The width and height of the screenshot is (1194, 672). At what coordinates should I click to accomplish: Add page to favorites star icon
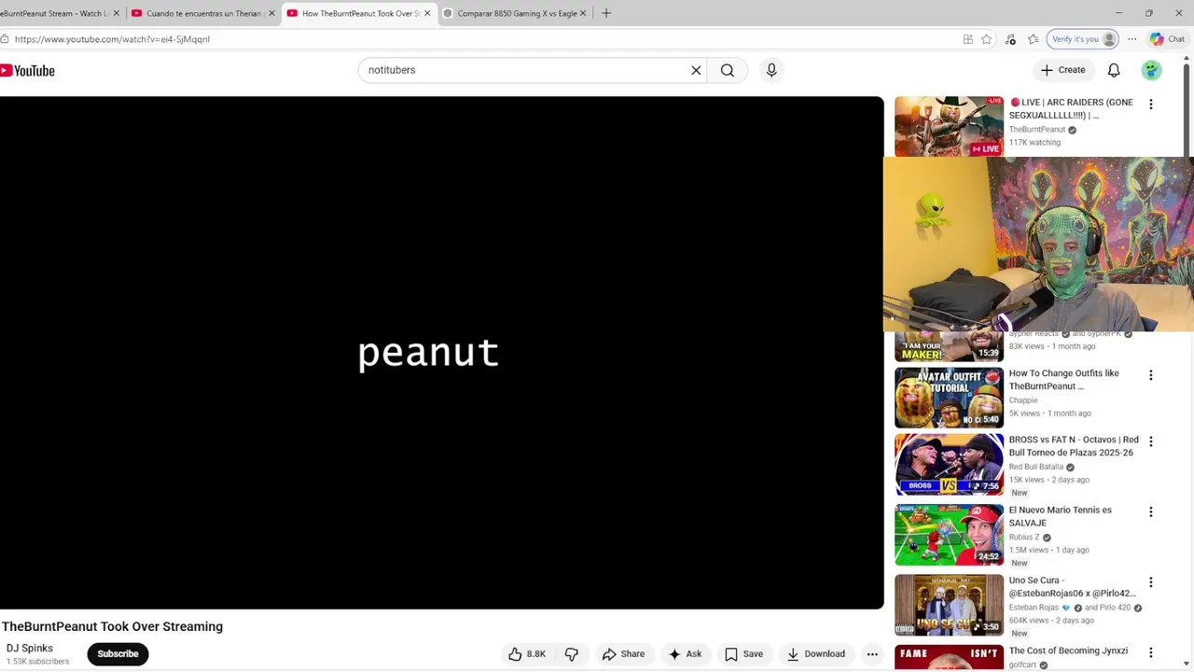pos(987,39)
